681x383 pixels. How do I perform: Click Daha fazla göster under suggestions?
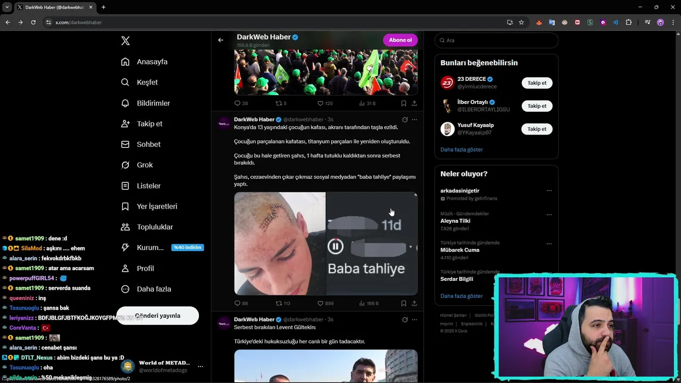pos(461,149)
